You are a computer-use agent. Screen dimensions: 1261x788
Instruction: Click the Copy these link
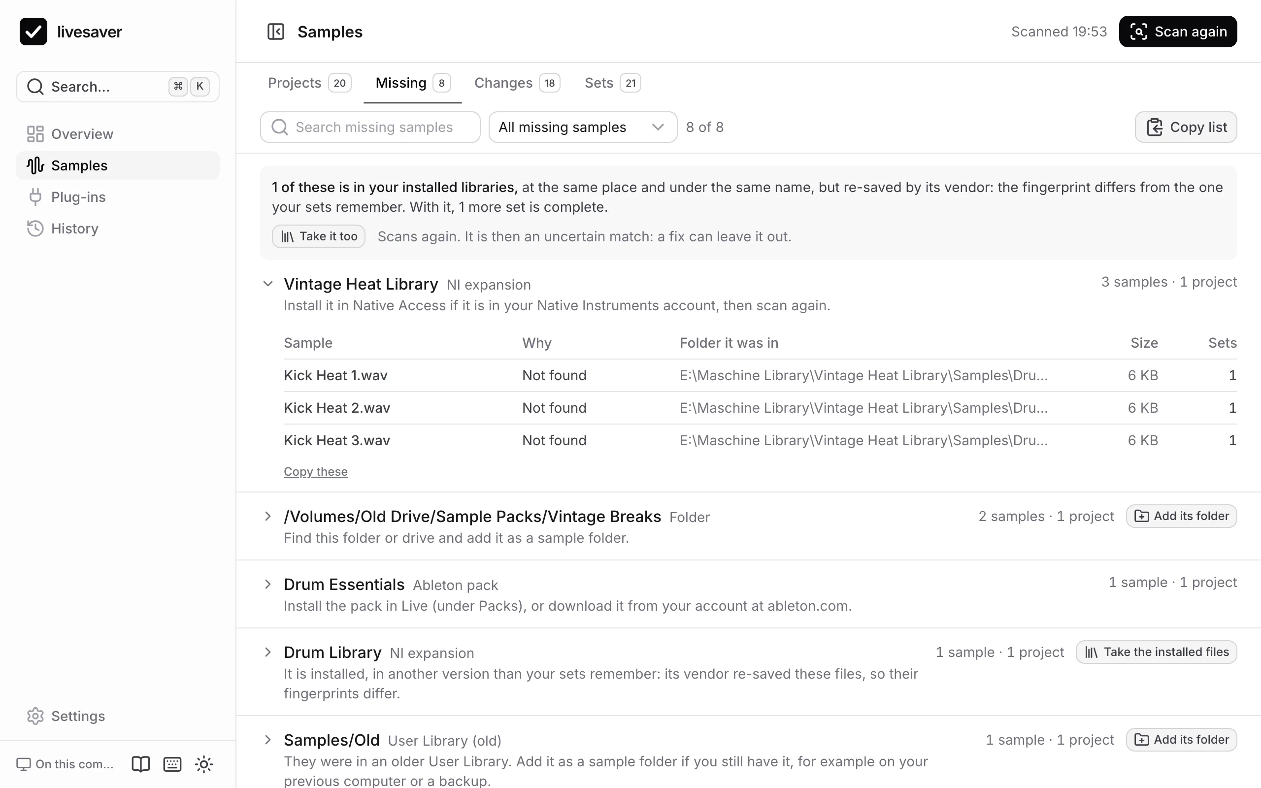(x=315, y=472)
